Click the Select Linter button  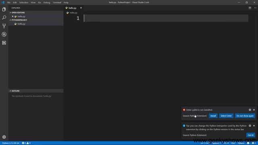click(x=226, y=116)
